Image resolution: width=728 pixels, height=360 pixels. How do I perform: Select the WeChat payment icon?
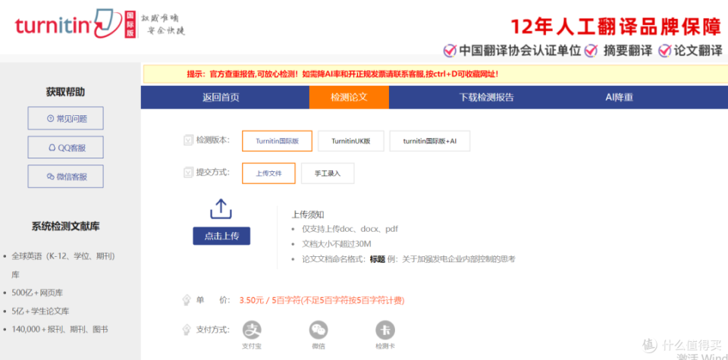(x=318, y=330)
